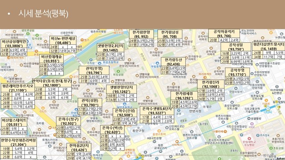285x160 pixels.
Task: Select the 은하수(벽산) table header
Action: pyautogui.click(x=112, y=130)
